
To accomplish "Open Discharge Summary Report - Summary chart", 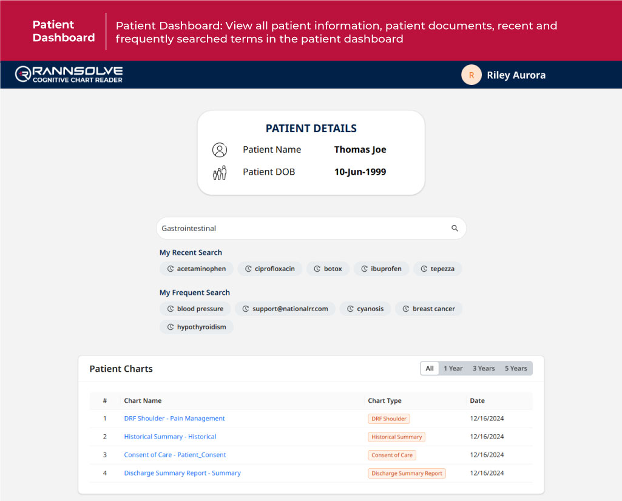I will tap(182, 473).
